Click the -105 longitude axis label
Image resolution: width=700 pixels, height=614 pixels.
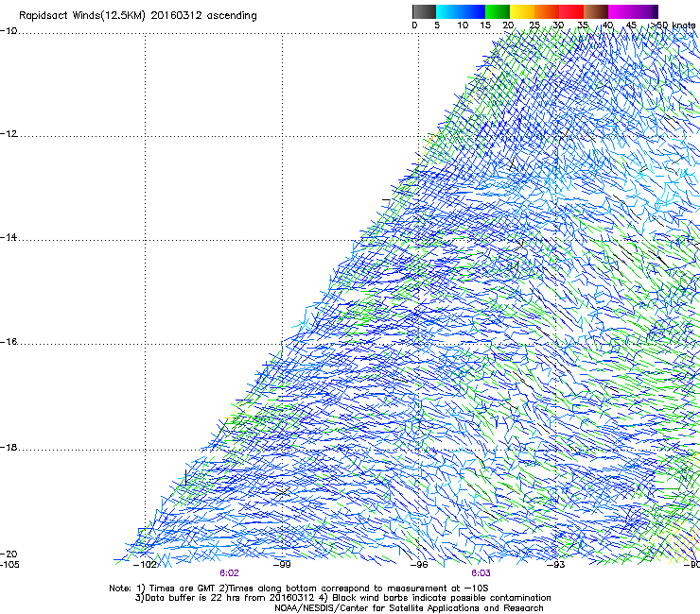9,564
